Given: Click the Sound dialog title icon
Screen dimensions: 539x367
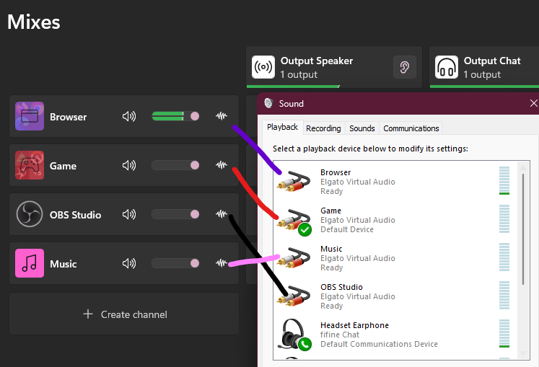Looking at the screenshot, I should (268, 103).
